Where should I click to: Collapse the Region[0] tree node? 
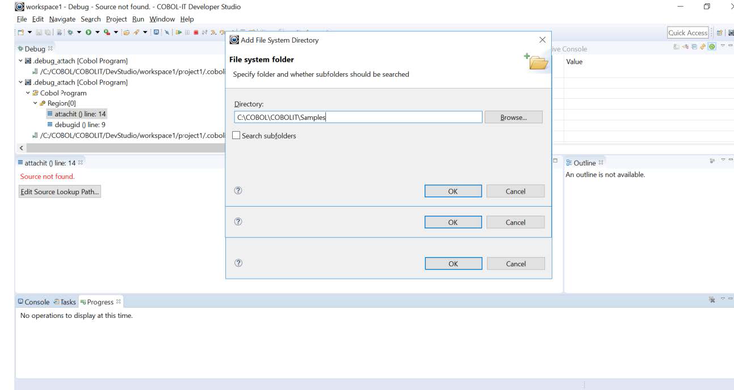point(35,103)
